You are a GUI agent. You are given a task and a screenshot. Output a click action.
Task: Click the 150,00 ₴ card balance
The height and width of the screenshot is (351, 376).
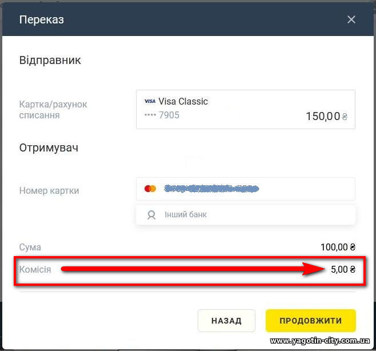(x=327, y=117)
